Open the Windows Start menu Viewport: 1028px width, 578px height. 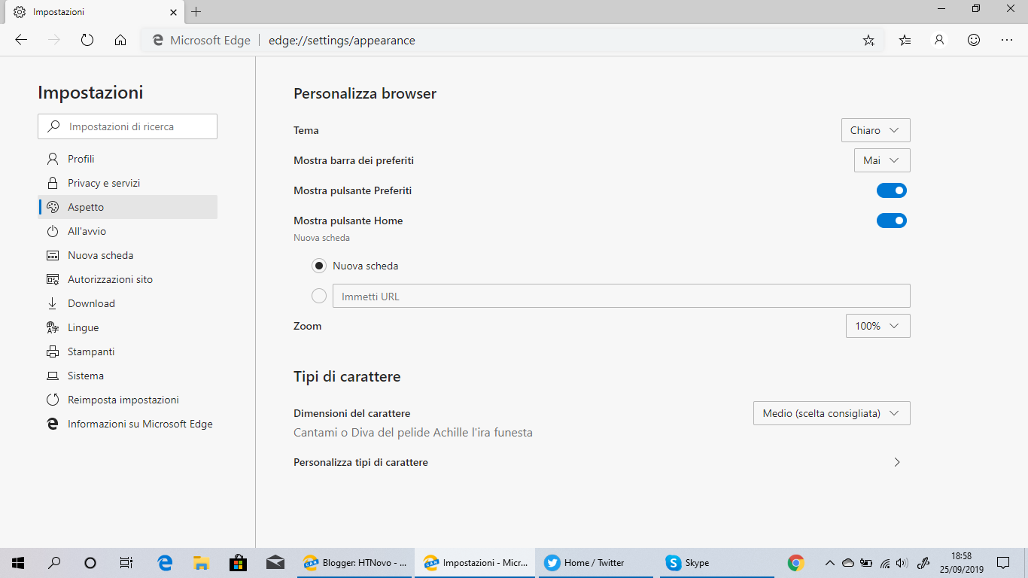coord(18,562)
